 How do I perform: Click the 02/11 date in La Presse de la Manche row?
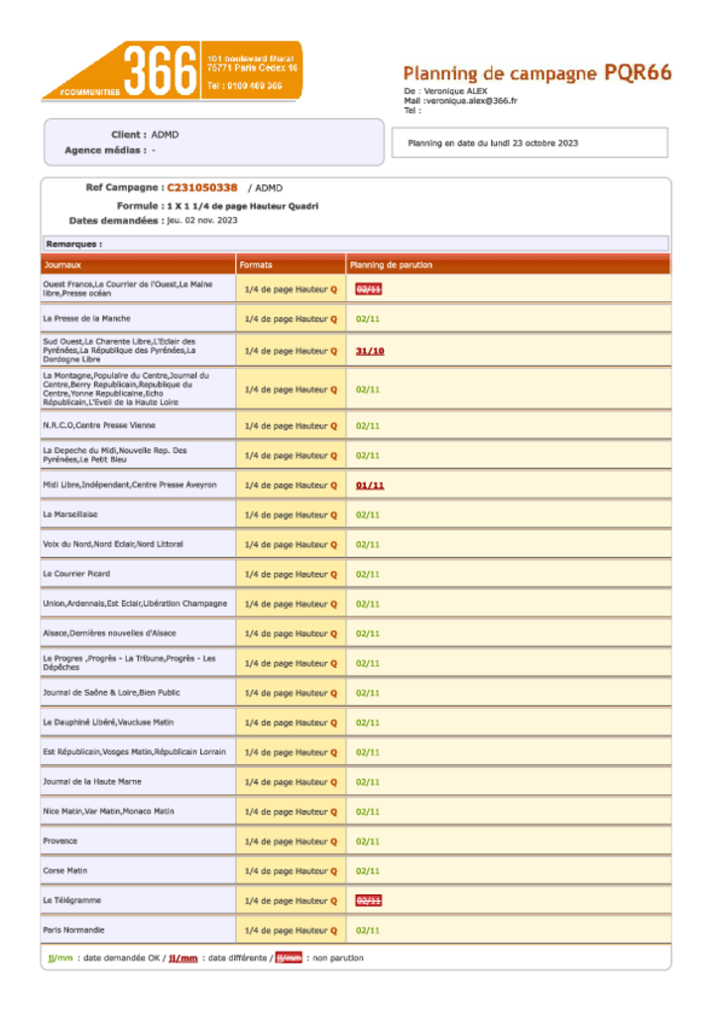(368, 319)
